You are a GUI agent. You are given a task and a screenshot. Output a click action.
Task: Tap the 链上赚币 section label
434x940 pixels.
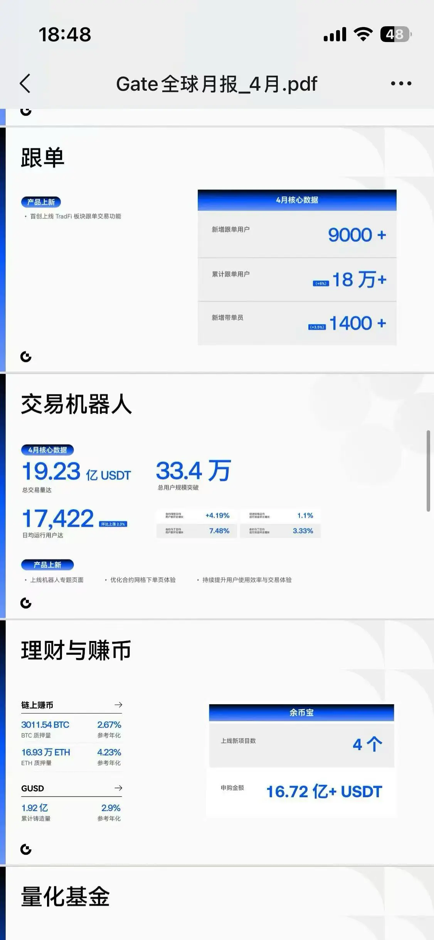(x=37, y=705)
